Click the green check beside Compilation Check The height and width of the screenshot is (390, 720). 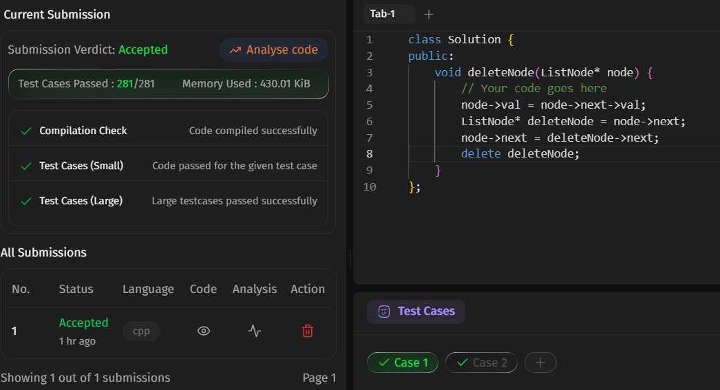[x=26, y=131]
